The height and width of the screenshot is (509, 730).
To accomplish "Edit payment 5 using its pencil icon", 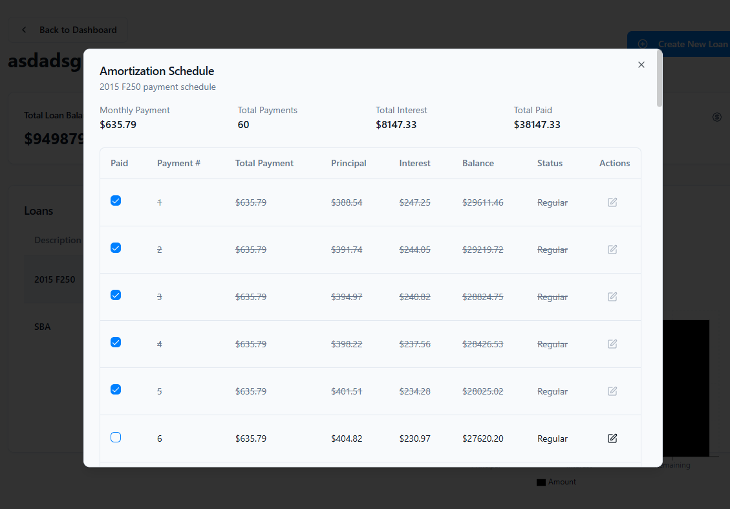I will (612, 391).
